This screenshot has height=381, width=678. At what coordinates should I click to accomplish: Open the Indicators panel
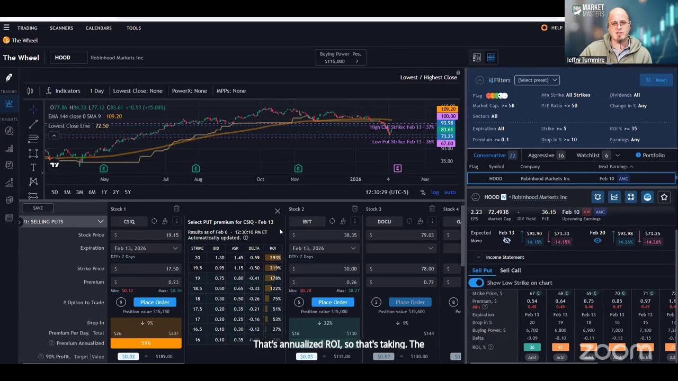(63, 90)
